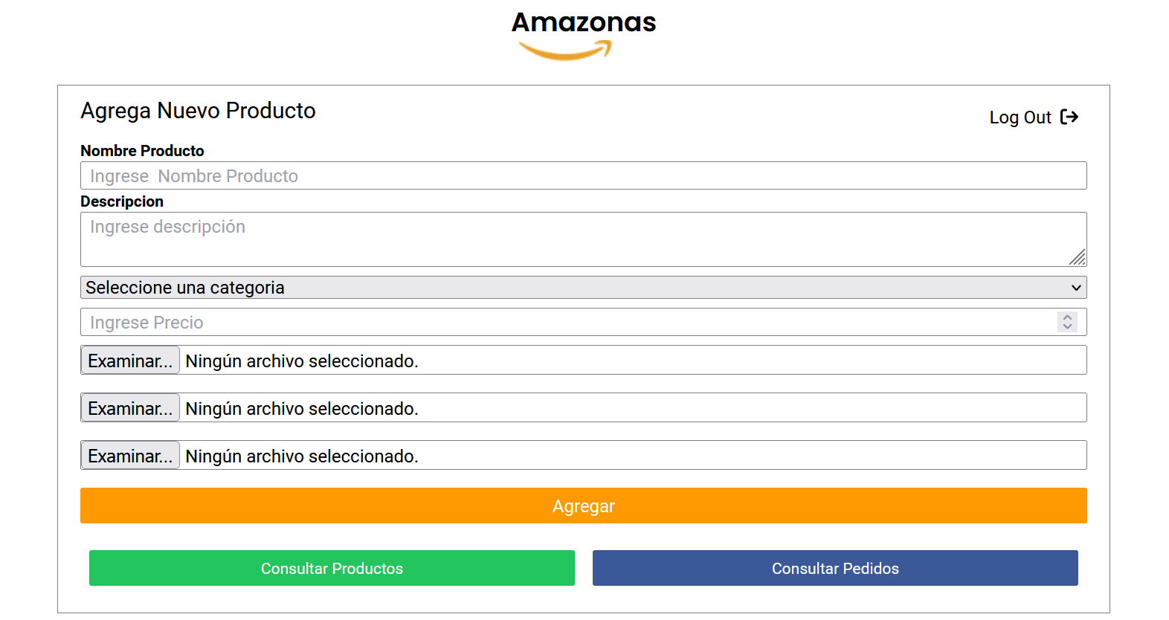This screenshot has height=620, width=1169.
Task: Click the down arrow of the price stepper
Action: (x=1067, y=326)
